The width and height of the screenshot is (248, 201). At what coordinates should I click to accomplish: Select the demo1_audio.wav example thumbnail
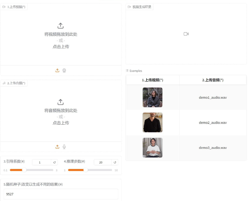152,97
